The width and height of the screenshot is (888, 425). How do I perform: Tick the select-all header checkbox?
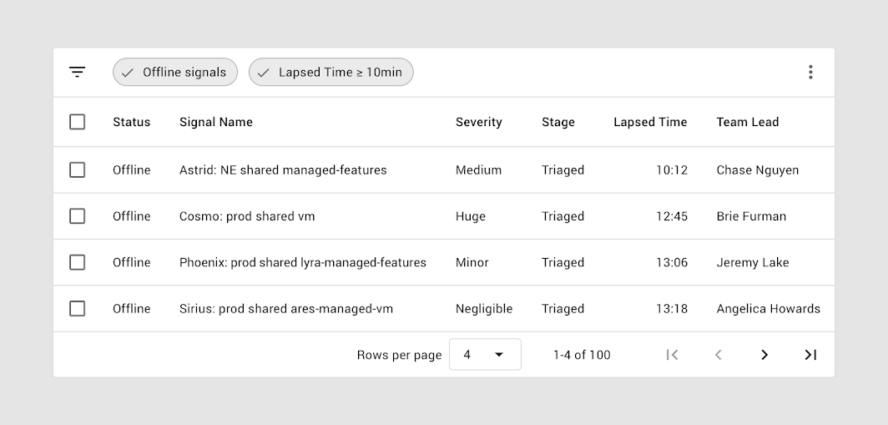[x=77, y=122]
